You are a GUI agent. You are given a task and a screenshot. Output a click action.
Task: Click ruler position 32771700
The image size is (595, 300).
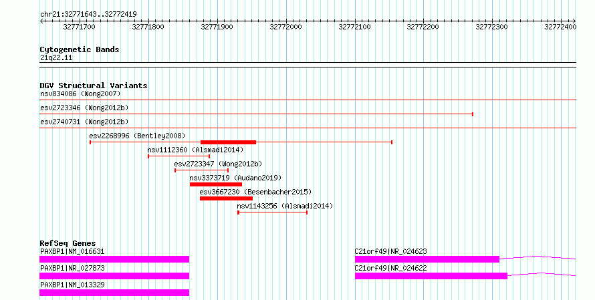79,27
